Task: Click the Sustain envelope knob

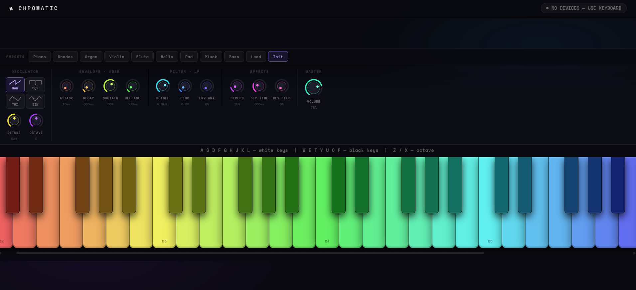Action: (110, 86)
